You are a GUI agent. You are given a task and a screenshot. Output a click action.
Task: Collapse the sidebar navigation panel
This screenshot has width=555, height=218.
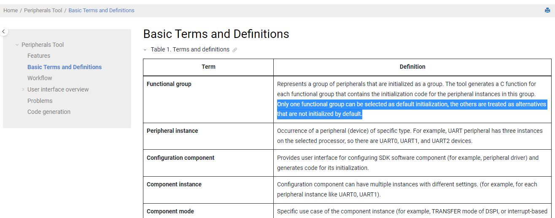click(x=4, y=32)
